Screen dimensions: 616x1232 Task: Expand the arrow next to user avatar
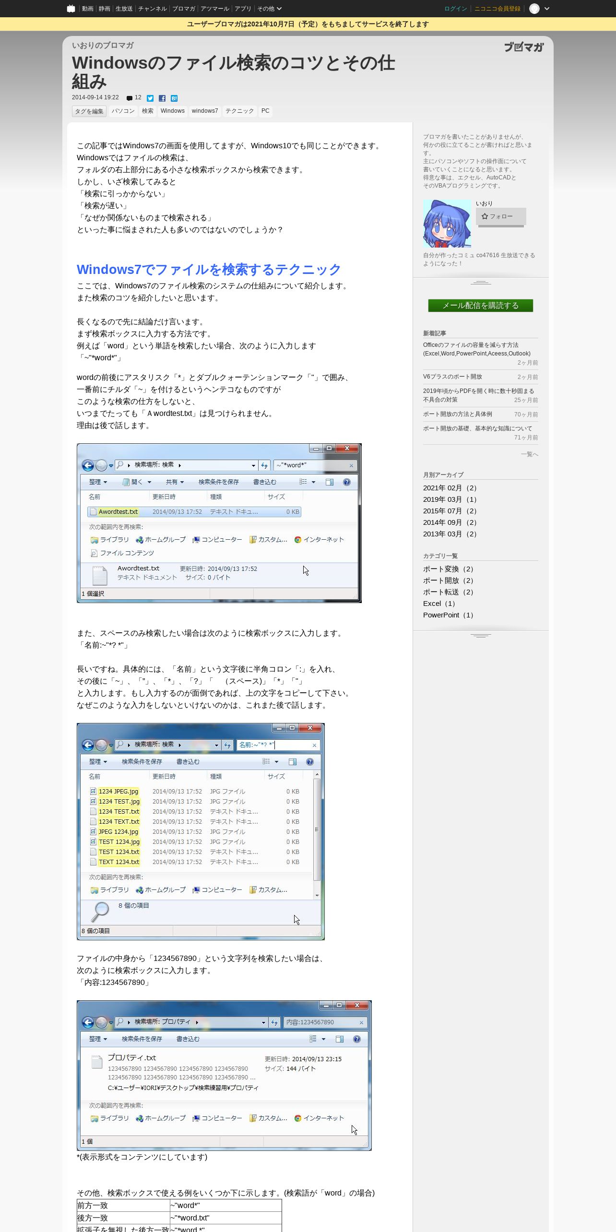[547, 9]
